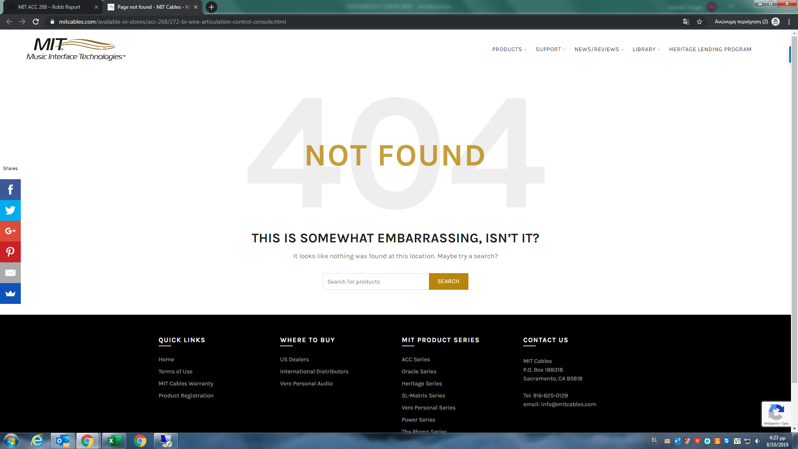Click scrollbar down arrow
Viewport: 798px width, 449px height.
coord(794,429)
